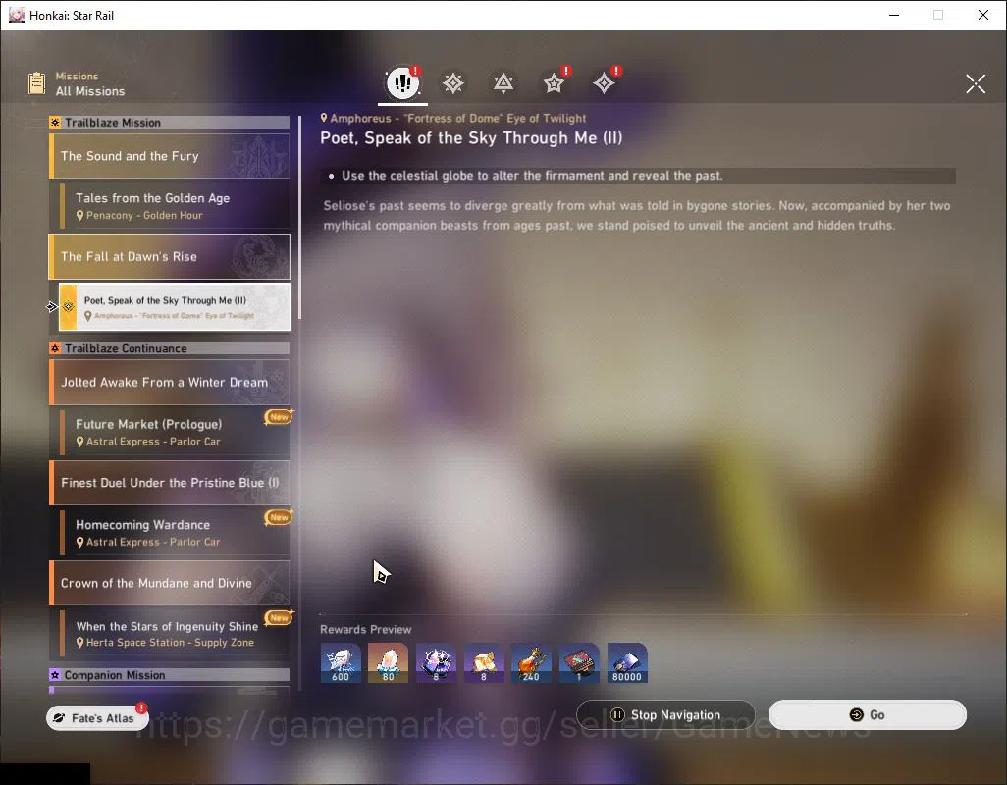Collapse the Trailblaze Mission section header
The image size is (1007, 785).
(x=170, y=122)
